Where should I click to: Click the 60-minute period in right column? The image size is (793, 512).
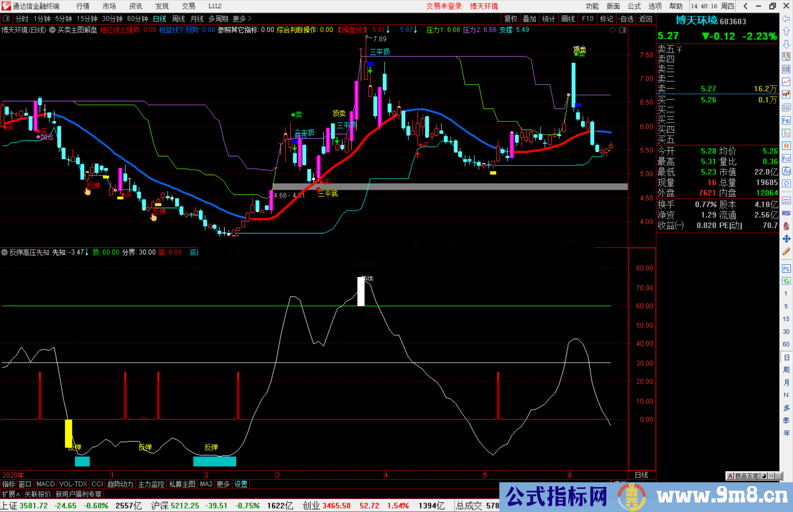pyautogui.click(x=786, y=344)
